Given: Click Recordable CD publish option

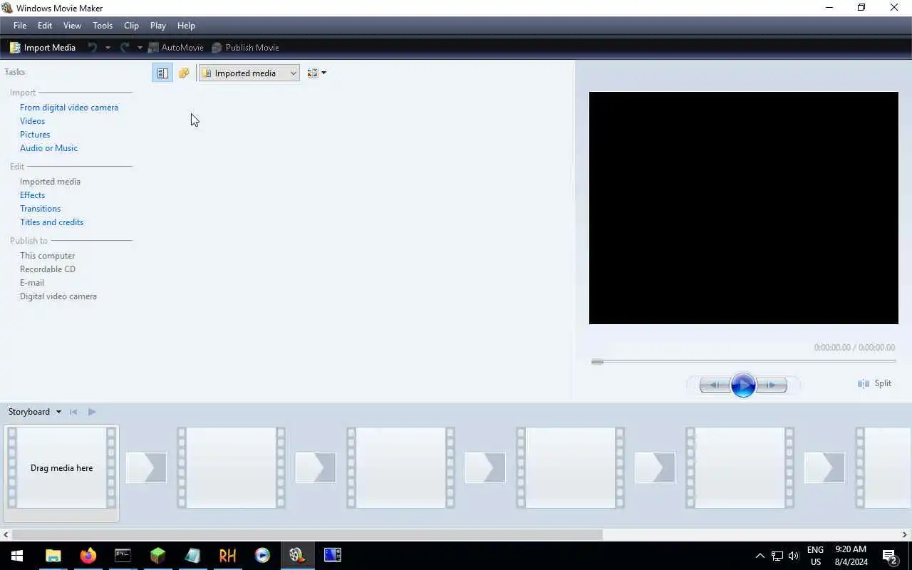Looking at the screenshot, I should [48, 269].
